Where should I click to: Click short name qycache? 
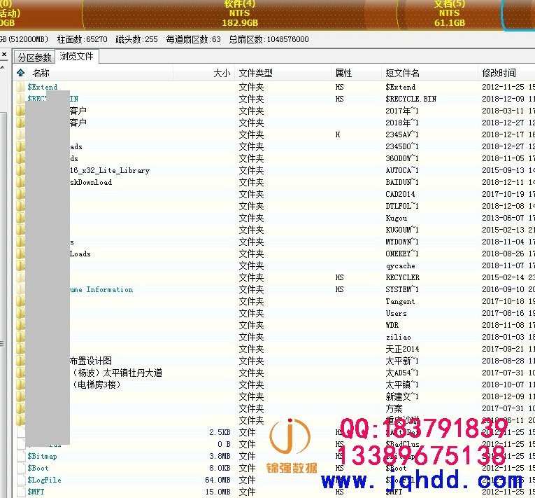click(x=400, y=265)
